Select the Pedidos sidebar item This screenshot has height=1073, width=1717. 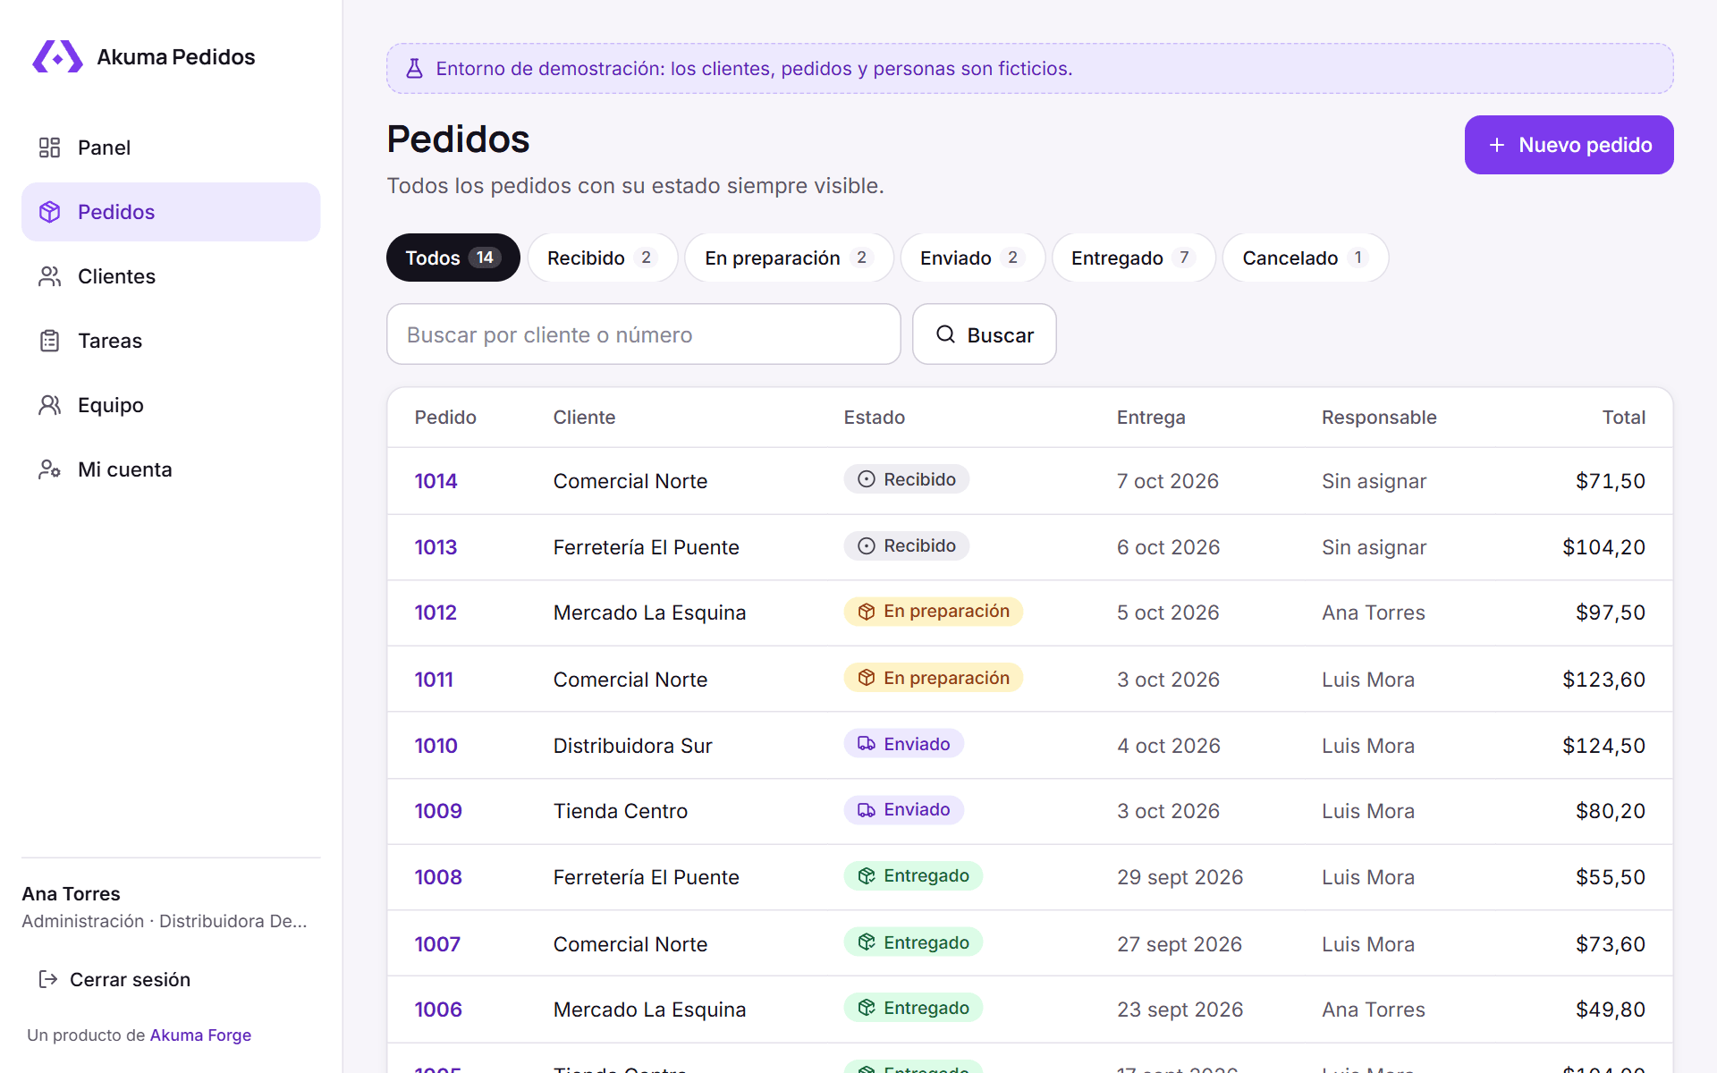[171, 212]
